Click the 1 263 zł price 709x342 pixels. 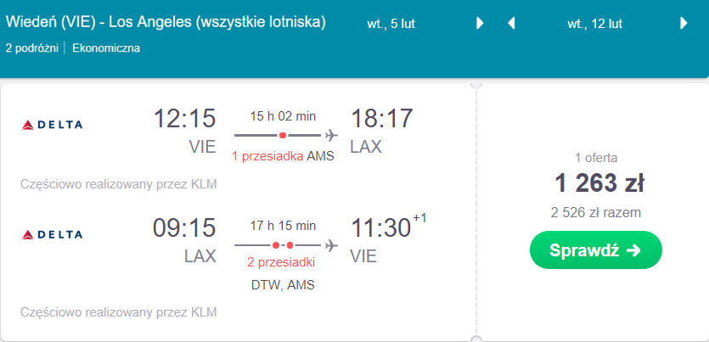click(x=599, y=183)
